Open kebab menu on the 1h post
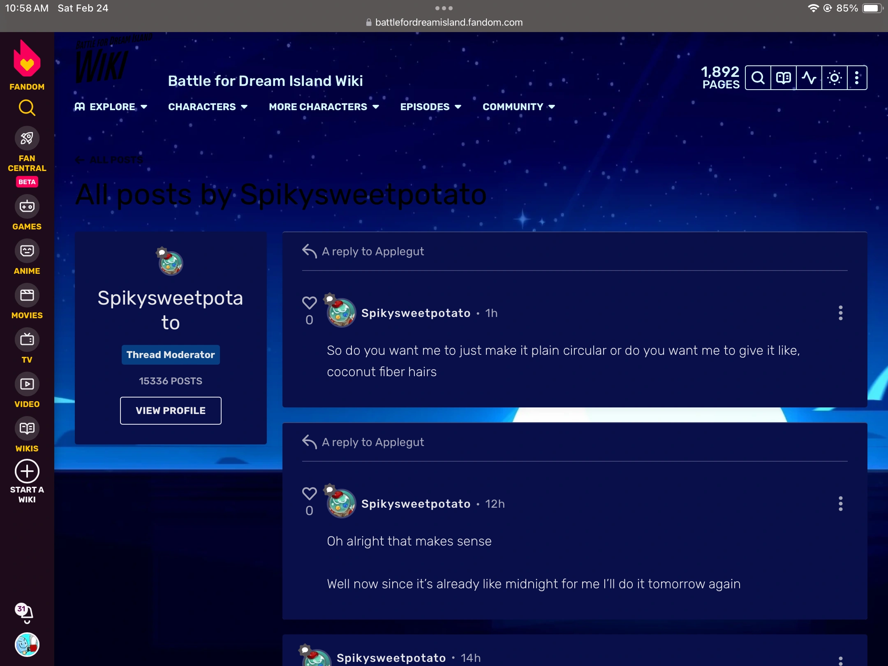The image size is (888, 666). tap(840, 314)
